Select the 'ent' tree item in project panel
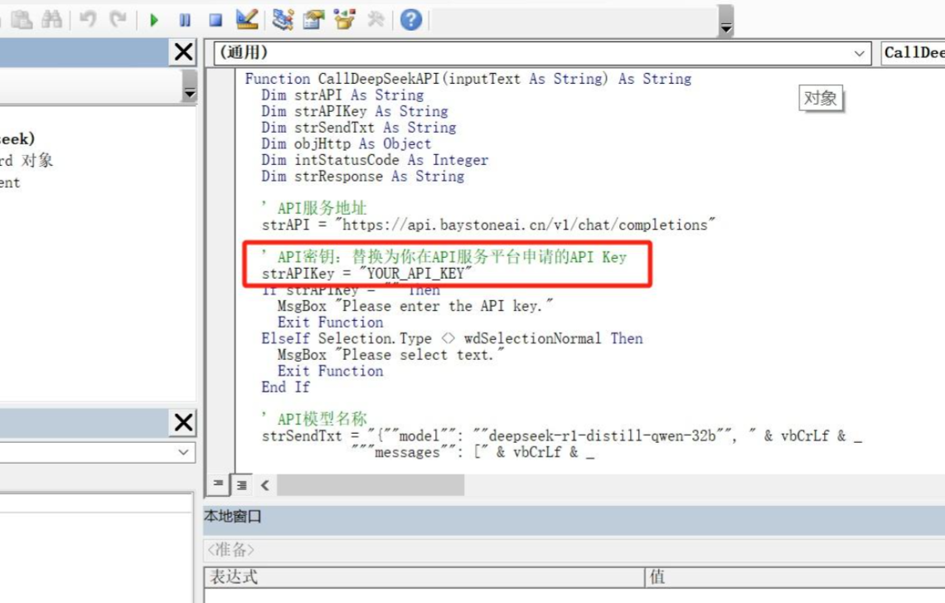The image size is (945, 603). click(10, 182)
